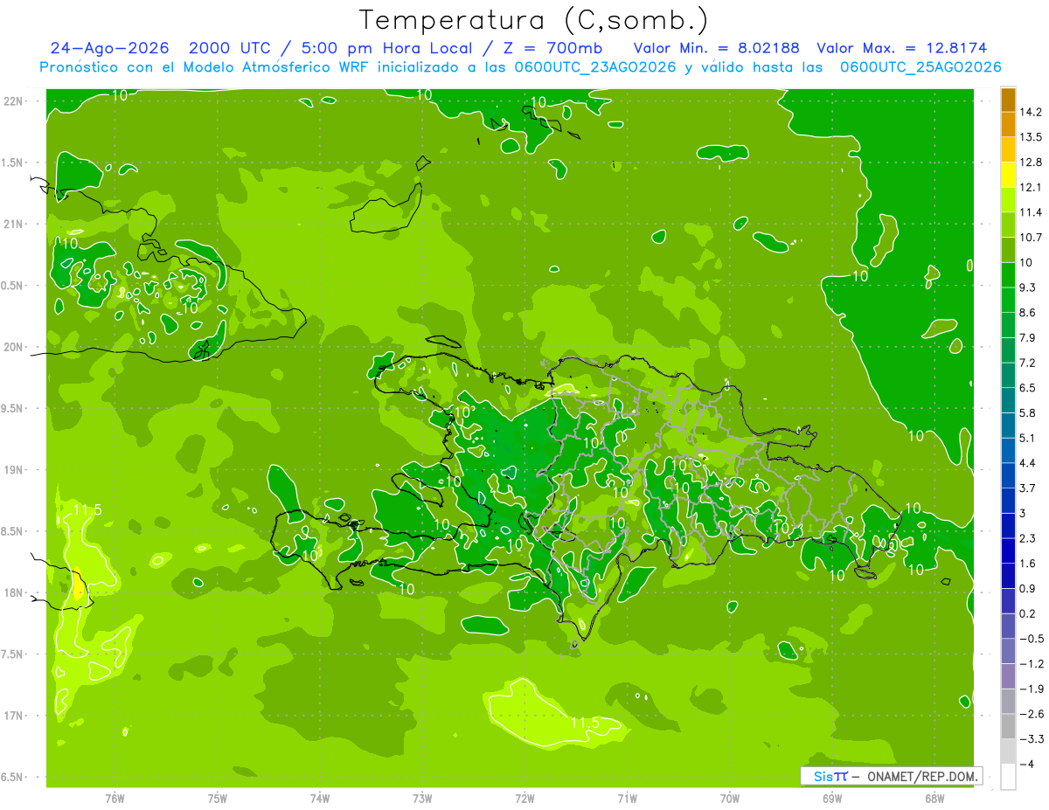Viewport: 1049px width, 810px height.
Task: Click the "70W" longitude axis label
Action: (730, 798)
